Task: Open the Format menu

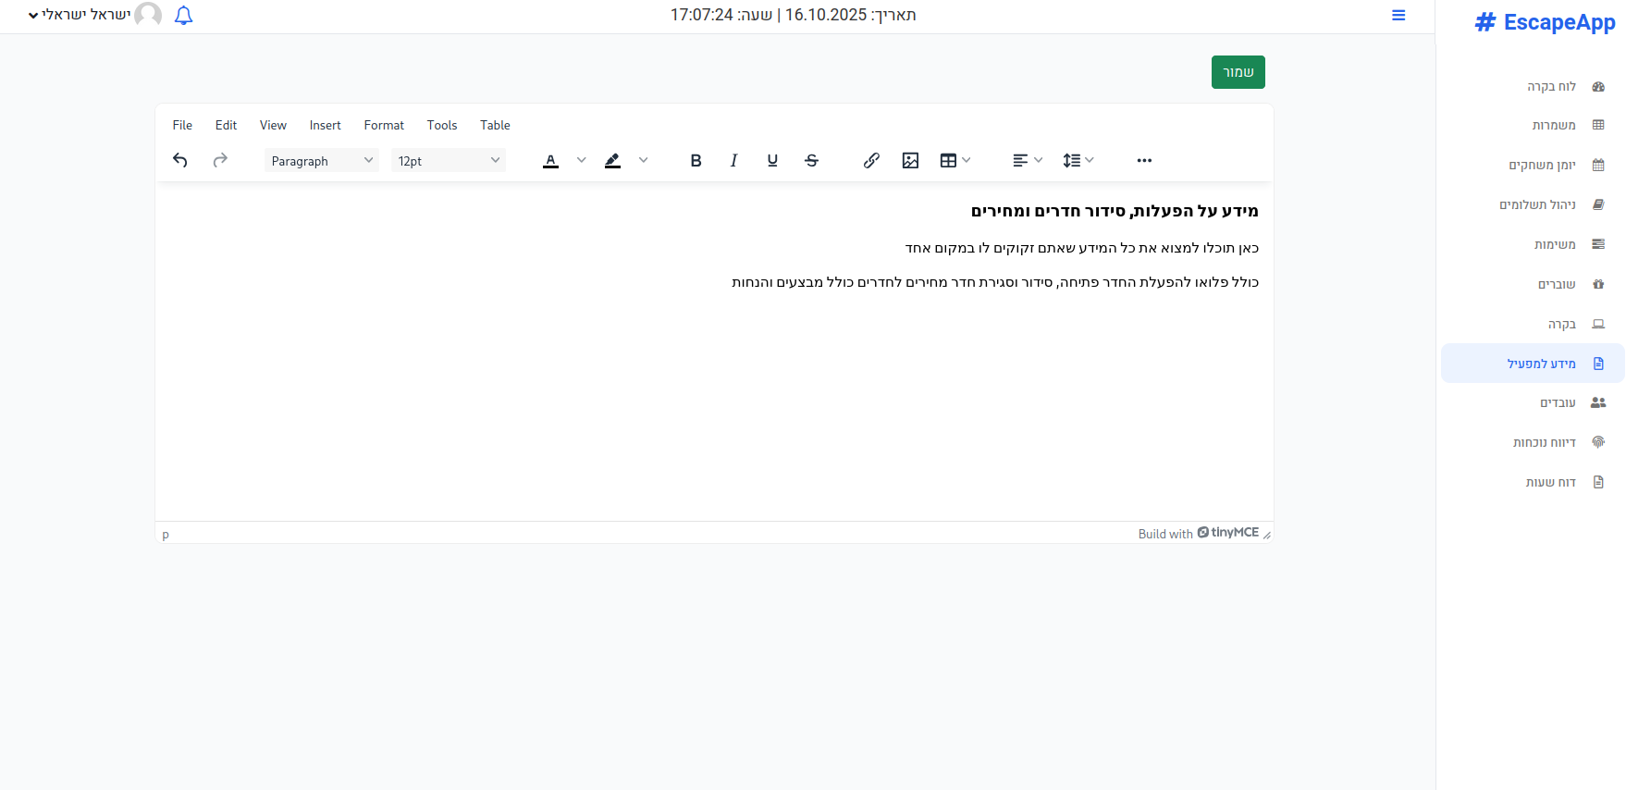Action: pos(384,125)
